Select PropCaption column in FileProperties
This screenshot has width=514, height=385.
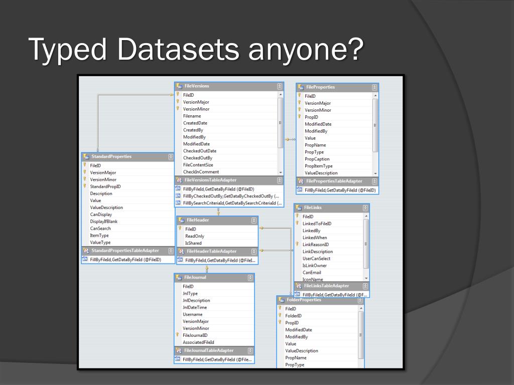coord(317,159)
